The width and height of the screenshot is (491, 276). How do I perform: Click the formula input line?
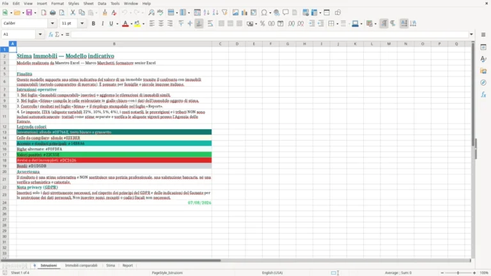(270, 34)
